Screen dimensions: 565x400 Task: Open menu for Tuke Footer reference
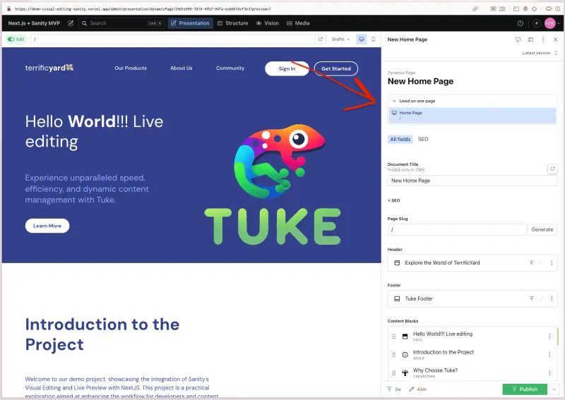[x=552, y=298]
